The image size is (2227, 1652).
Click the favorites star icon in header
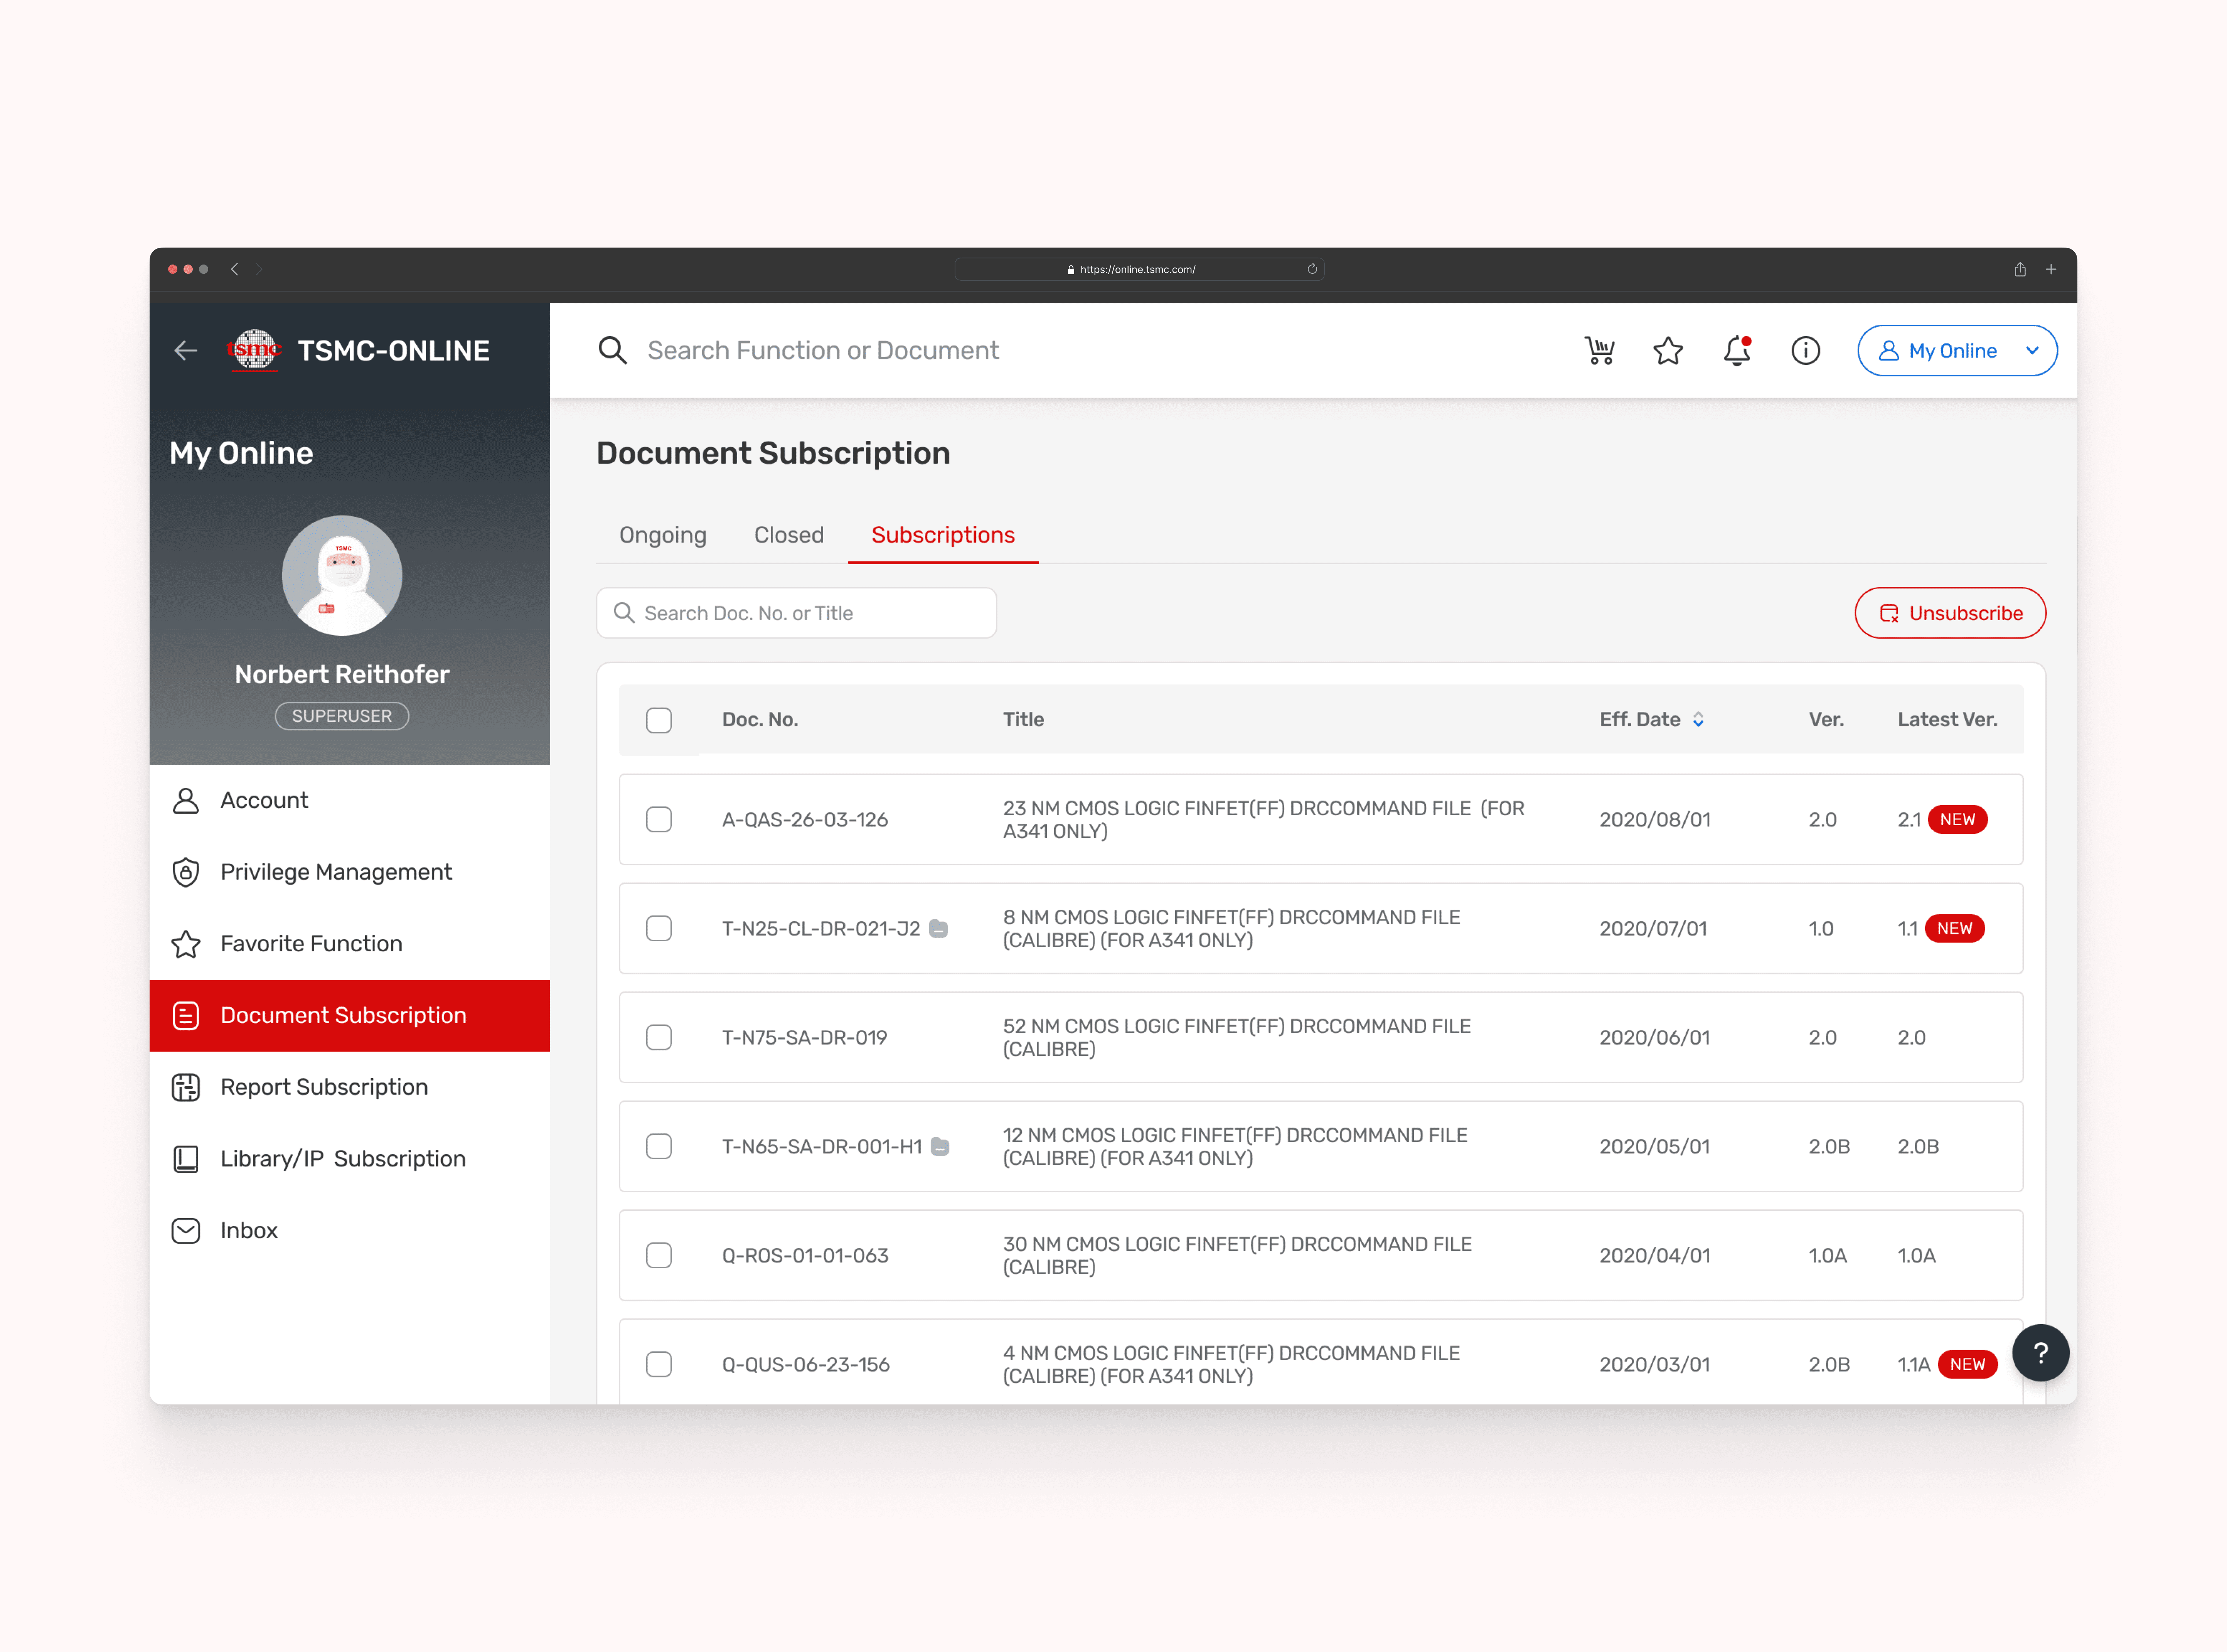1668,351
